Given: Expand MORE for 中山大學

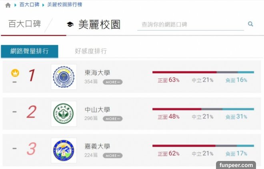Looking at the screenshot, I should tap(112, 119).
